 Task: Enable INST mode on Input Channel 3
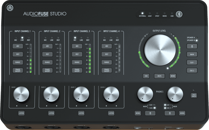77,54
